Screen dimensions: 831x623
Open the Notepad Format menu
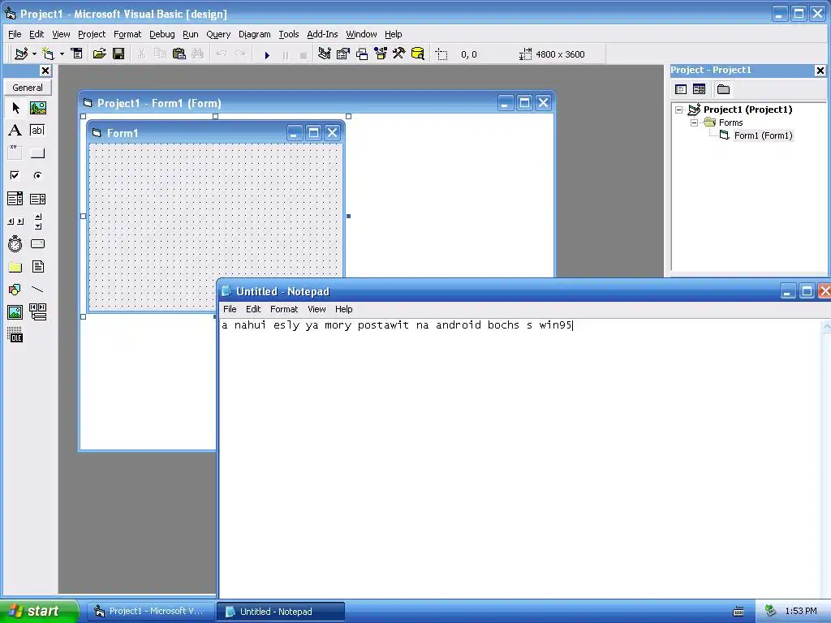284,309
